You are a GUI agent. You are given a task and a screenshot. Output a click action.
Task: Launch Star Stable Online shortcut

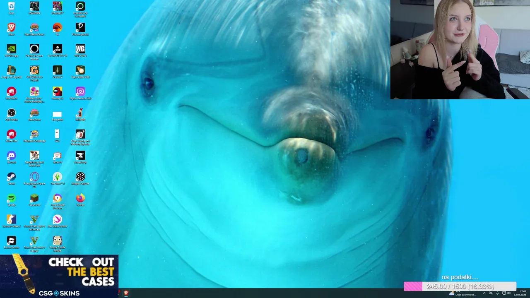click(x=57, y=221)
